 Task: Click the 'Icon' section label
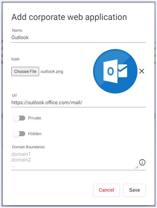pos(15,59)
